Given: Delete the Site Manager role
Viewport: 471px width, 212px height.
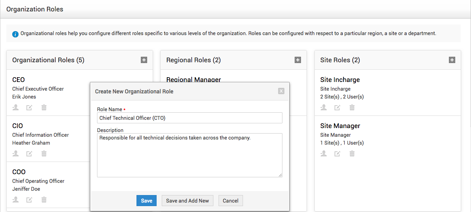Looking at the screenshot, I should click(352, 154).
